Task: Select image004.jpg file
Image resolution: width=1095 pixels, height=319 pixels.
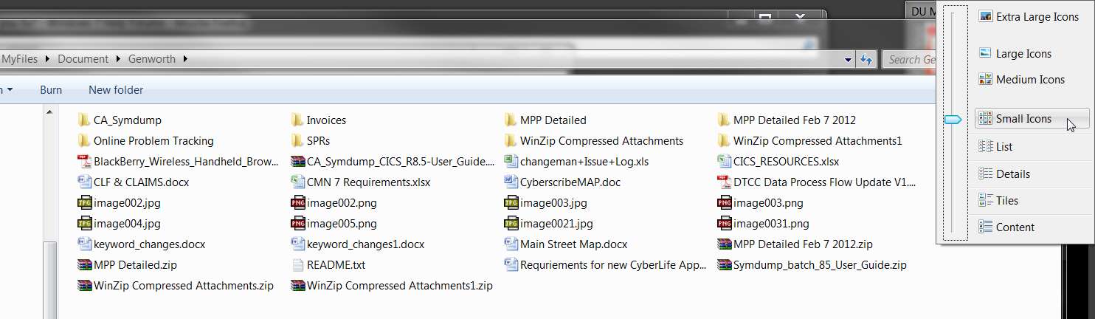Action: tap(119, 223)
